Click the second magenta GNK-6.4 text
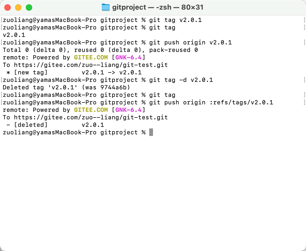This screenshot has height=251, width=306. pos(128,110)
